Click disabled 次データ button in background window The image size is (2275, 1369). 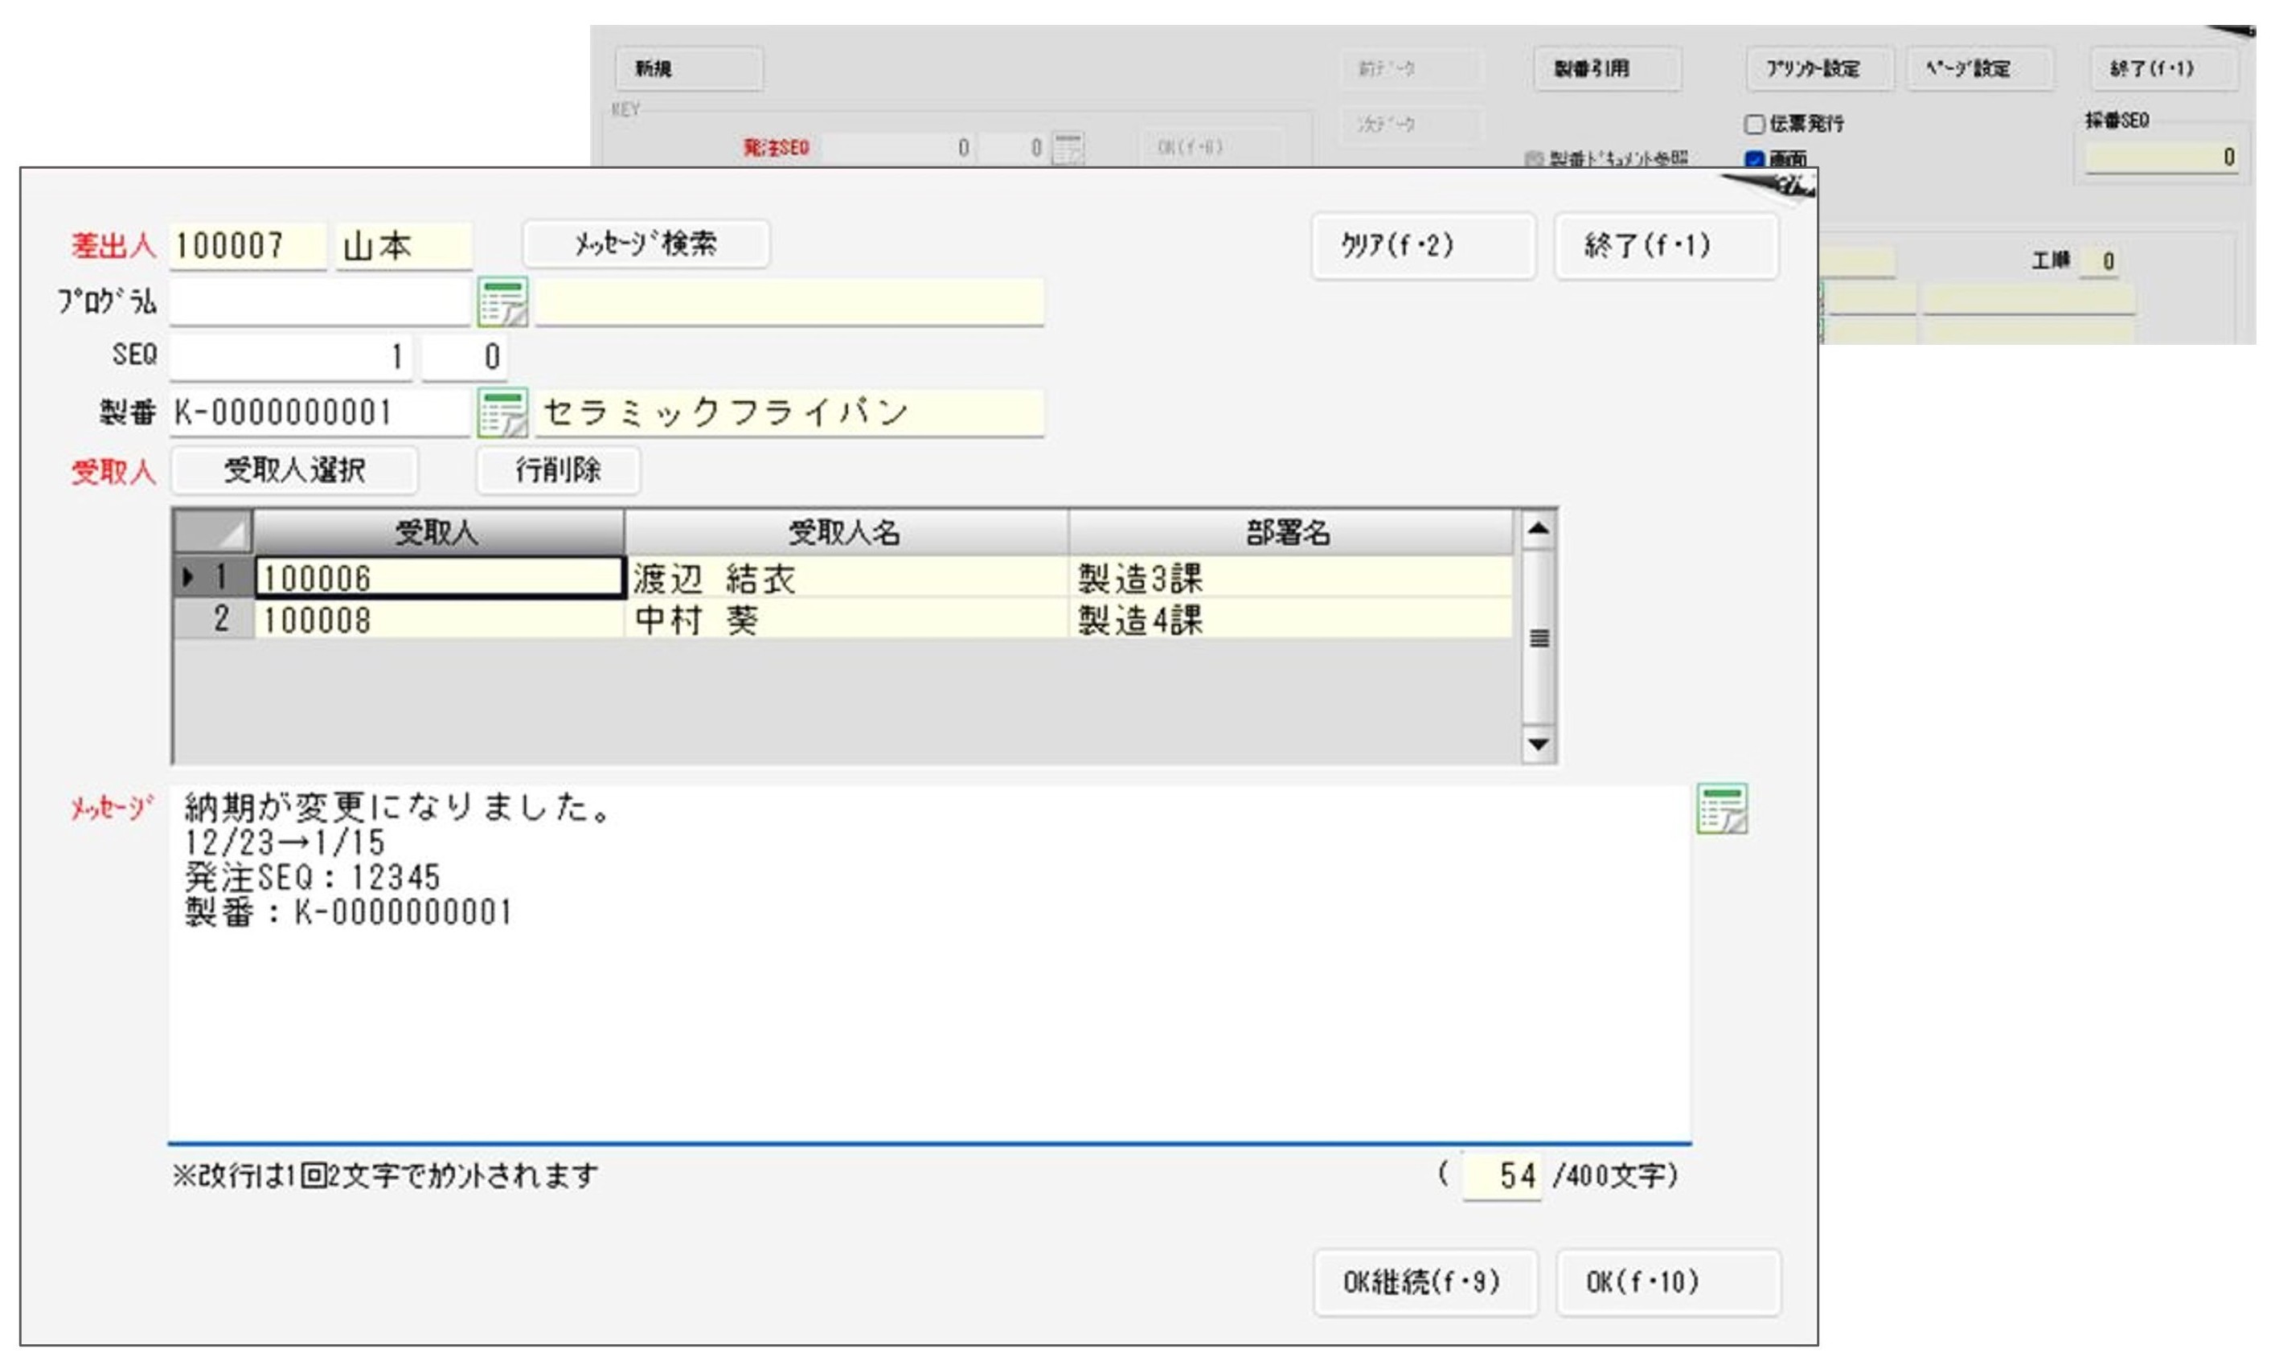point(1412,124)
